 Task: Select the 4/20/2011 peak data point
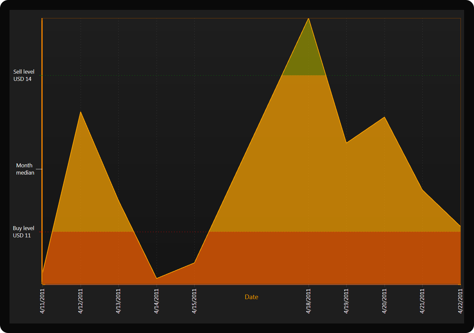click(385, 117)
